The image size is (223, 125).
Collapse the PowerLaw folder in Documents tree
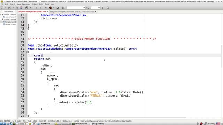(1, 19)
